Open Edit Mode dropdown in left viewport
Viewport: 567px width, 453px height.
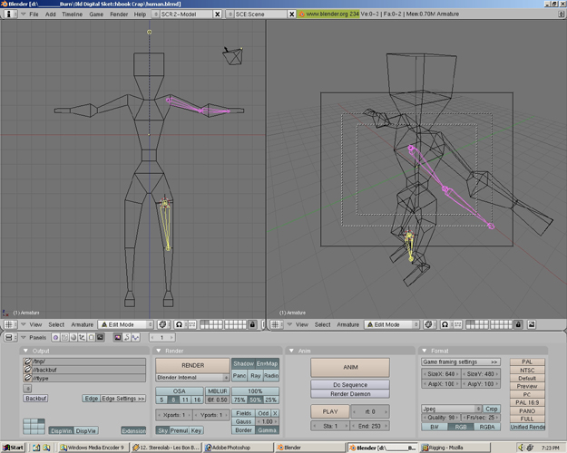[125, 324]
